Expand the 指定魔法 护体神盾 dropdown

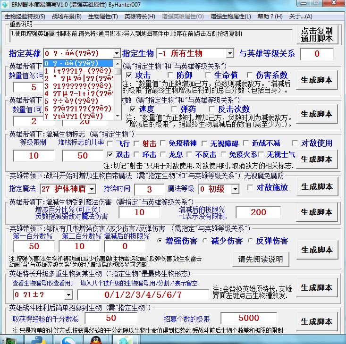tap(92, 189)
